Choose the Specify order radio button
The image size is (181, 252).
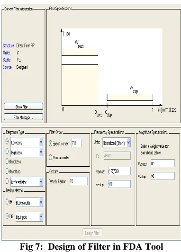(x=51, y=143)
